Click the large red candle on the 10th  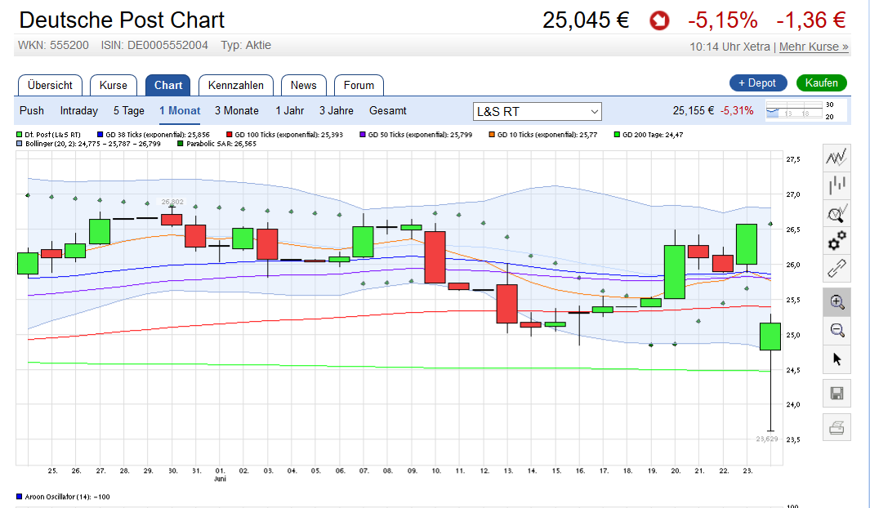click(x=435, y=257)
